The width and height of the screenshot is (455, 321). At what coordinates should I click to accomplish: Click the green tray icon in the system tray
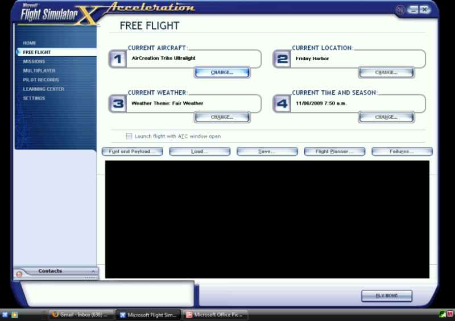442,314
